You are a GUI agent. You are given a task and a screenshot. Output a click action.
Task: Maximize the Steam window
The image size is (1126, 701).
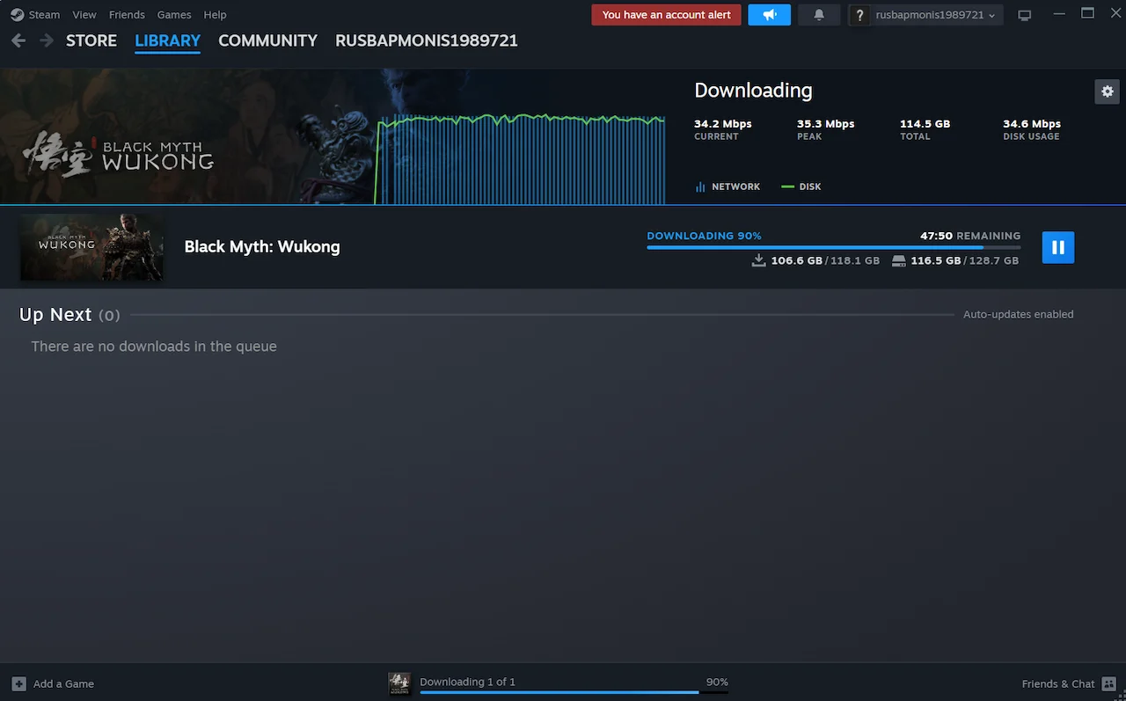1087,13
